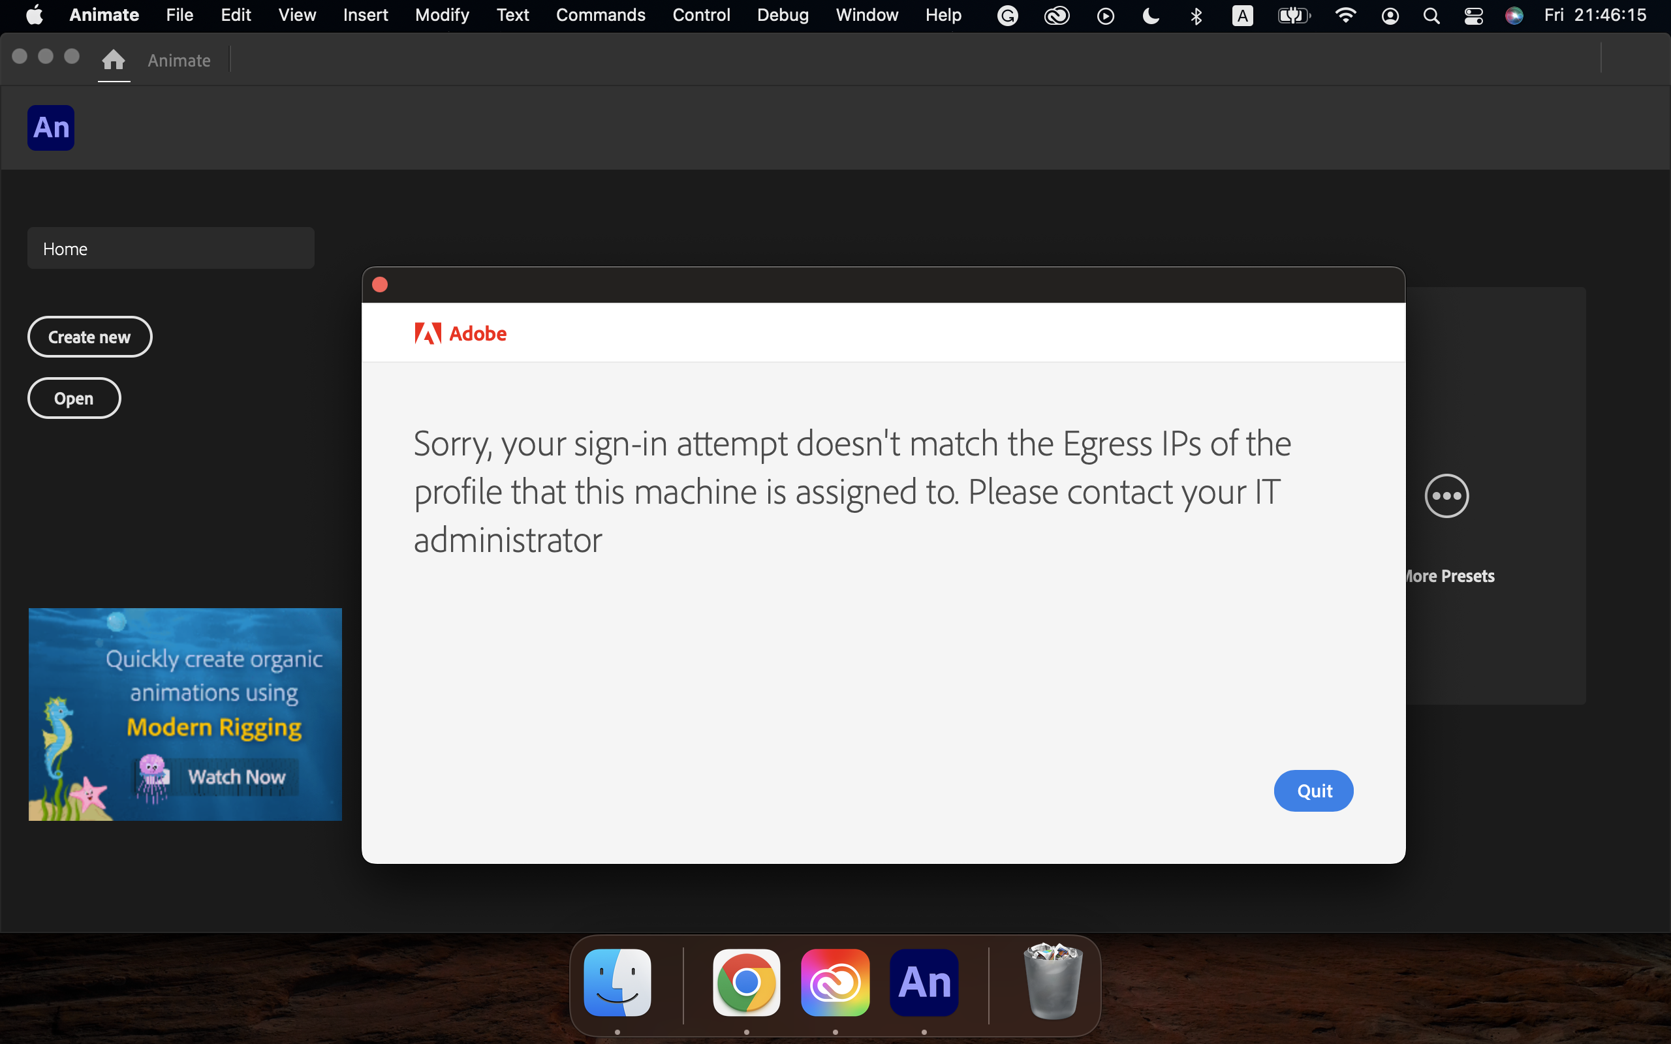Image resolution: width=1671 pixels, height=1044 pixels.
Task: Click the Bluetooth icon in the menu bar
Action: pos(1196,14)
